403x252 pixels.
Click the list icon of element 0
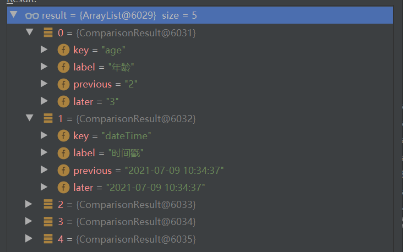click(48, 32)
